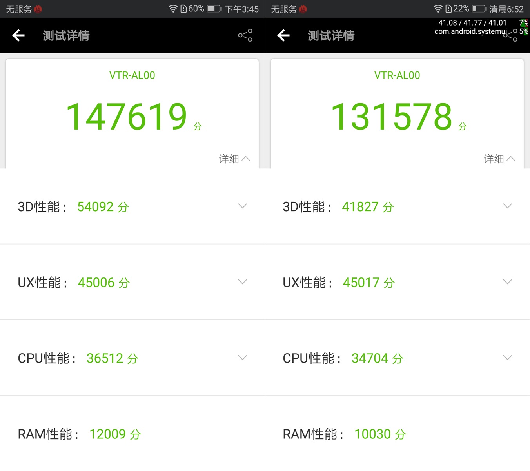The height and width of the screenshot is (471, 530).
Task: Tap the total score 147619
Action: [x=127, y=116]
